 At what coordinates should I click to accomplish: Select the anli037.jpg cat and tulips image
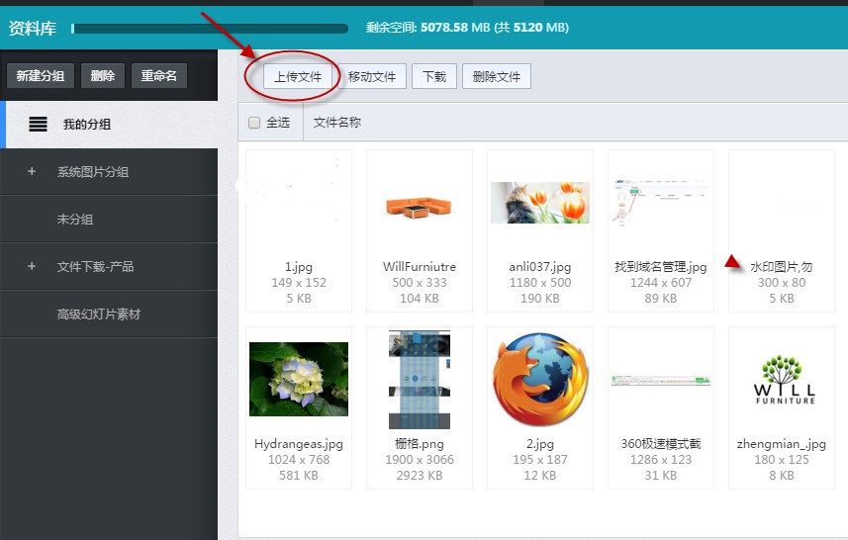click(539, 203)
